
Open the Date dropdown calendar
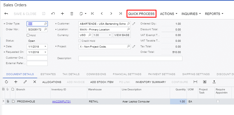pos(45,46)
